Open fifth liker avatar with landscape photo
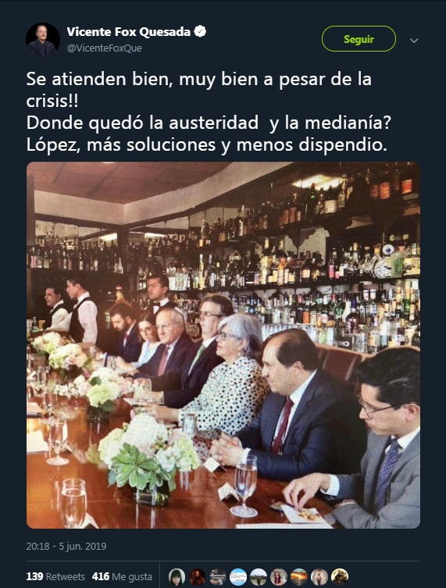 point(258,577)
